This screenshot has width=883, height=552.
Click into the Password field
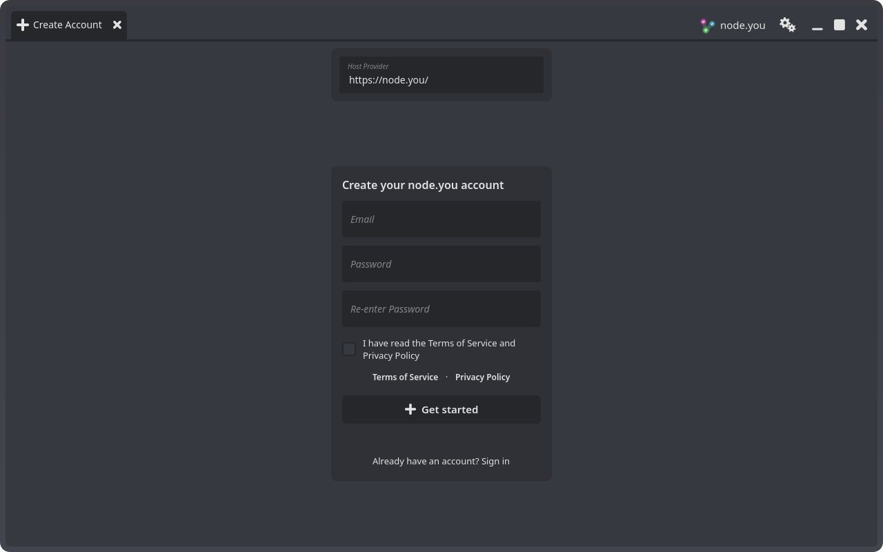click(441, 264)
